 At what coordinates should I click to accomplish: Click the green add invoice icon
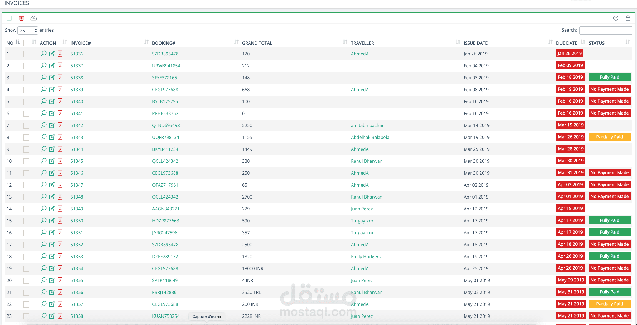pyautogui.click(x=9, y=18)
